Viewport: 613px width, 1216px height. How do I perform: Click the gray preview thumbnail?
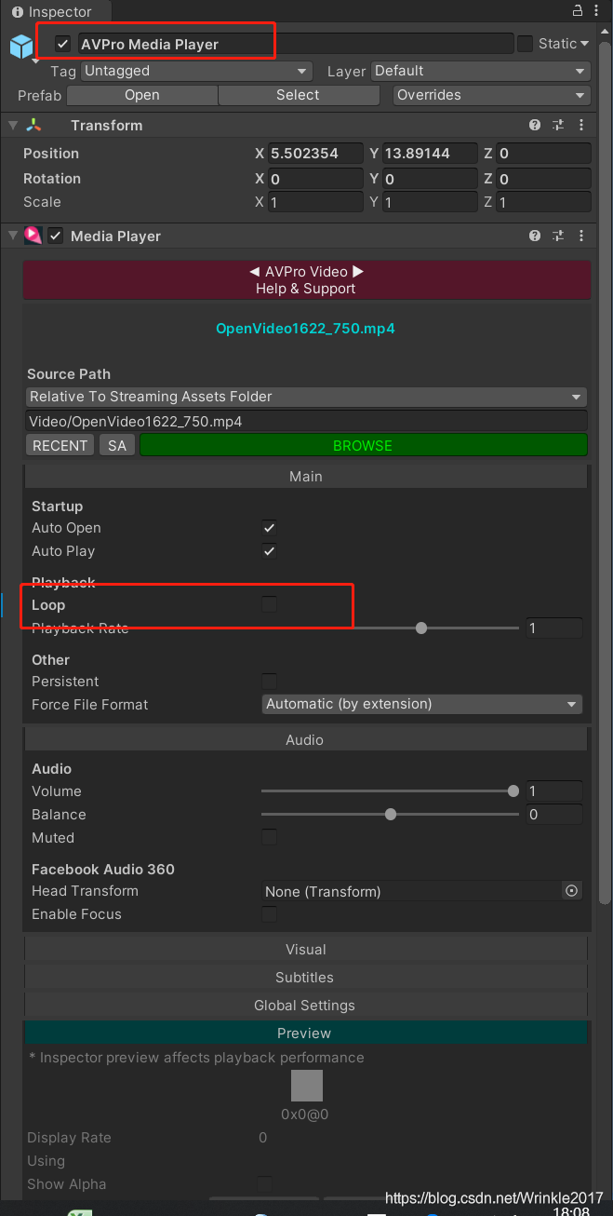click(x=307, y=1086)
